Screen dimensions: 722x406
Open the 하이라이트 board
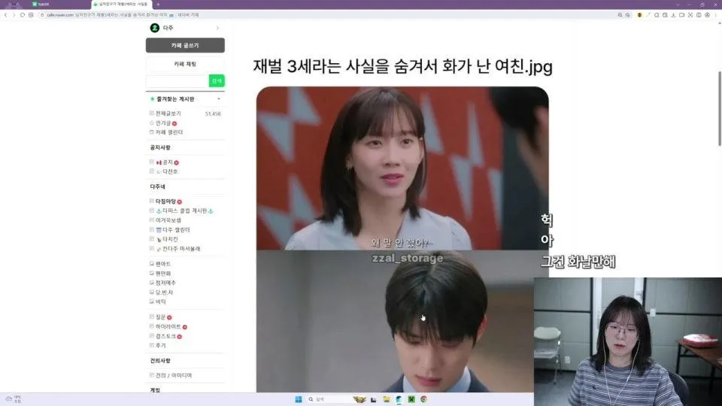pos(168,326)
